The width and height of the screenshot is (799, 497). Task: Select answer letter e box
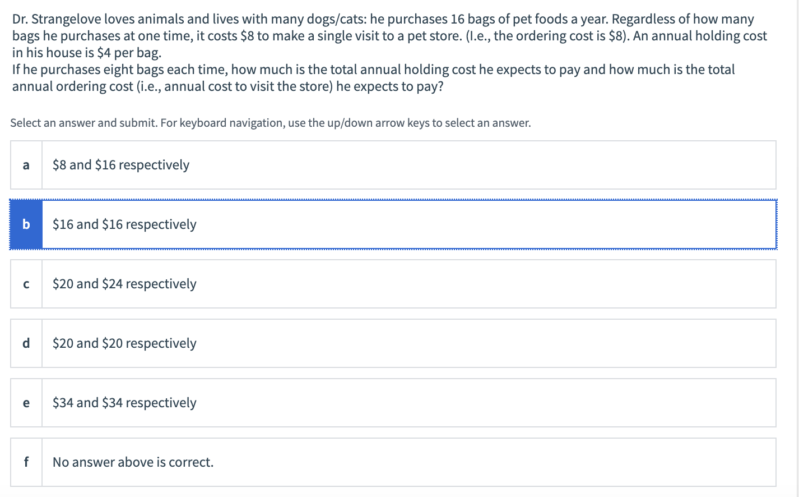26,403
